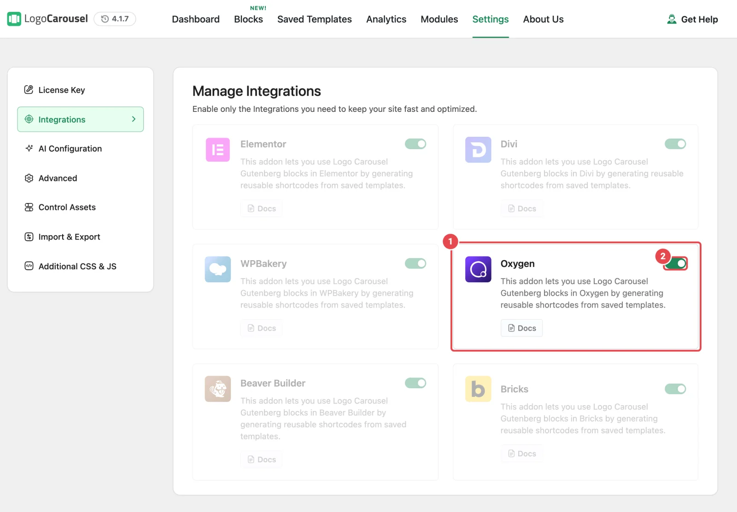Image resolution: width=737 pixels, height=512 pixels.
Task: Click the Beaver Builder logo icon
Action: tap(218, 389)
